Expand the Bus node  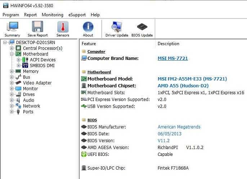point(12,77)
